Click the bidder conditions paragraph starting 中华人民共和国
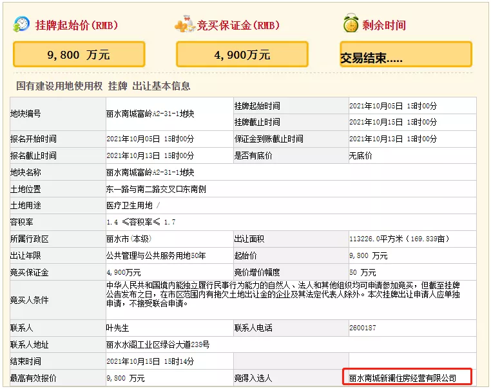 point(283,294)
